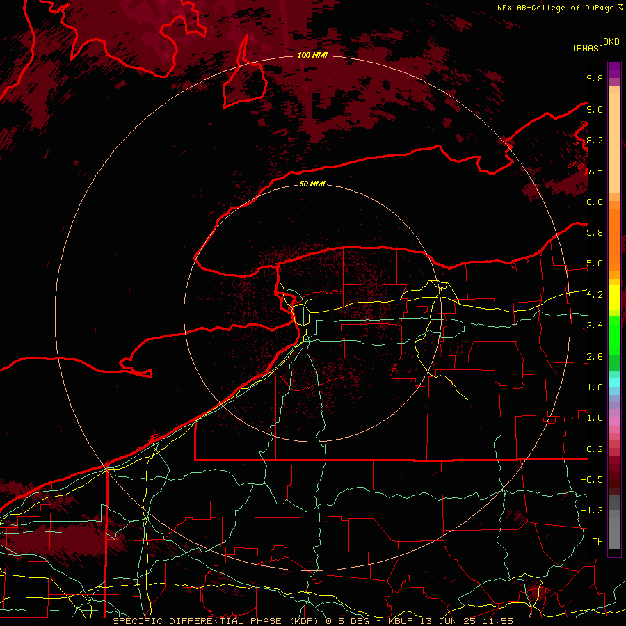
Task: Click the 2.6 legend value
Action: (x=595, y=357)
